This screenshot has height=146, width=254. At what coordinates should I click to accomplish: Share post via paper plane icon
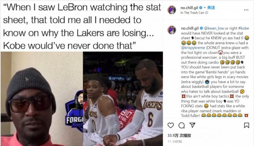tap(192, 125)
